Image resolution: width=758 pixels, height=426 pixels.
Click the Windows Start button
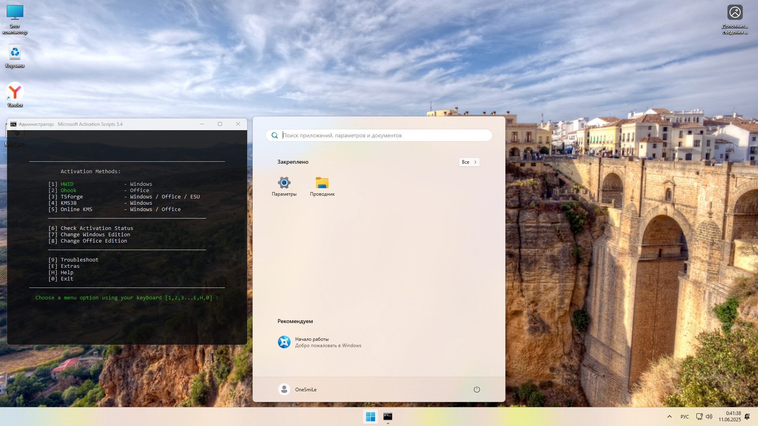(x=370, y=417)
